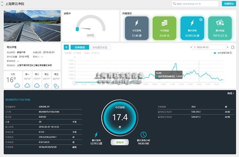This screenshot has height=157, width=239.
Task: Click the 累计收益 banknote icon
Action: (x=220, y=24)
